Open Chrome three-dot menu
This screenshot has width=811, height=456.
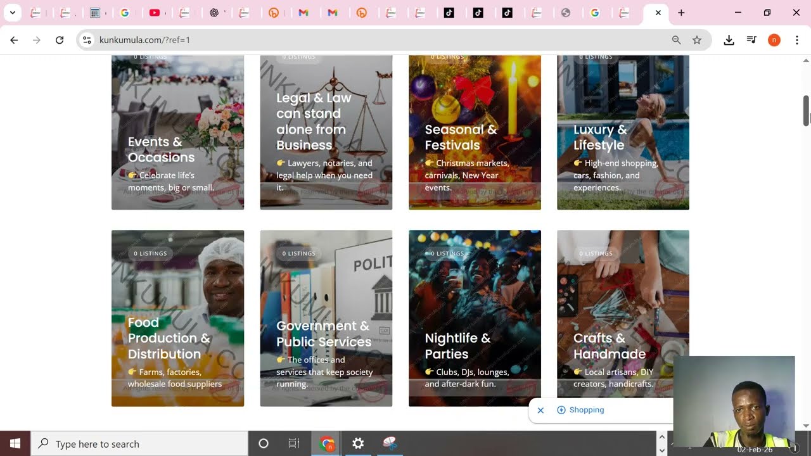click(796, 40)
